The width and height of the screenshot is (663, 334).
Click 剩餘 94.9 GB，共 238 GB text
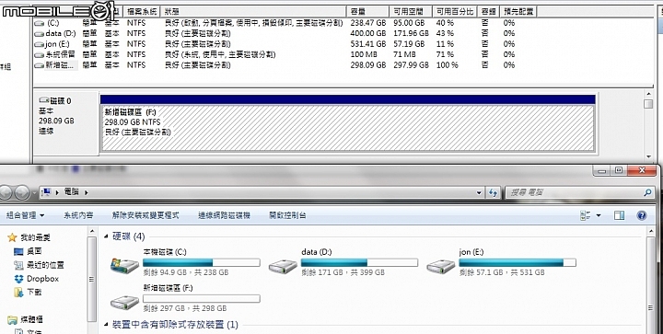186,272
